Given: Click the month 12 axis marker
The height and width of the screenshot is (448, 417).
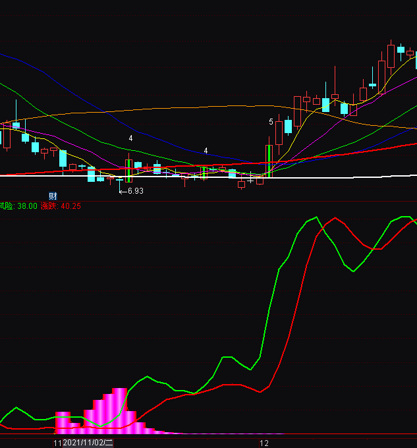Looking at the screenshot, I should [264, 443].
